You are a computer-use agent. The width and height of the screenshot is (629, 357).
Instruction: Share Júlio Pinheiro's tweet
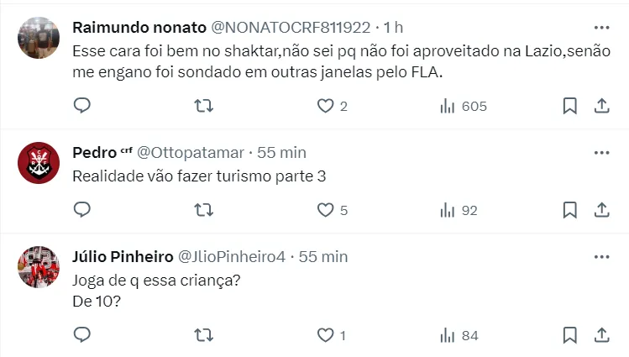coord(601,335)
